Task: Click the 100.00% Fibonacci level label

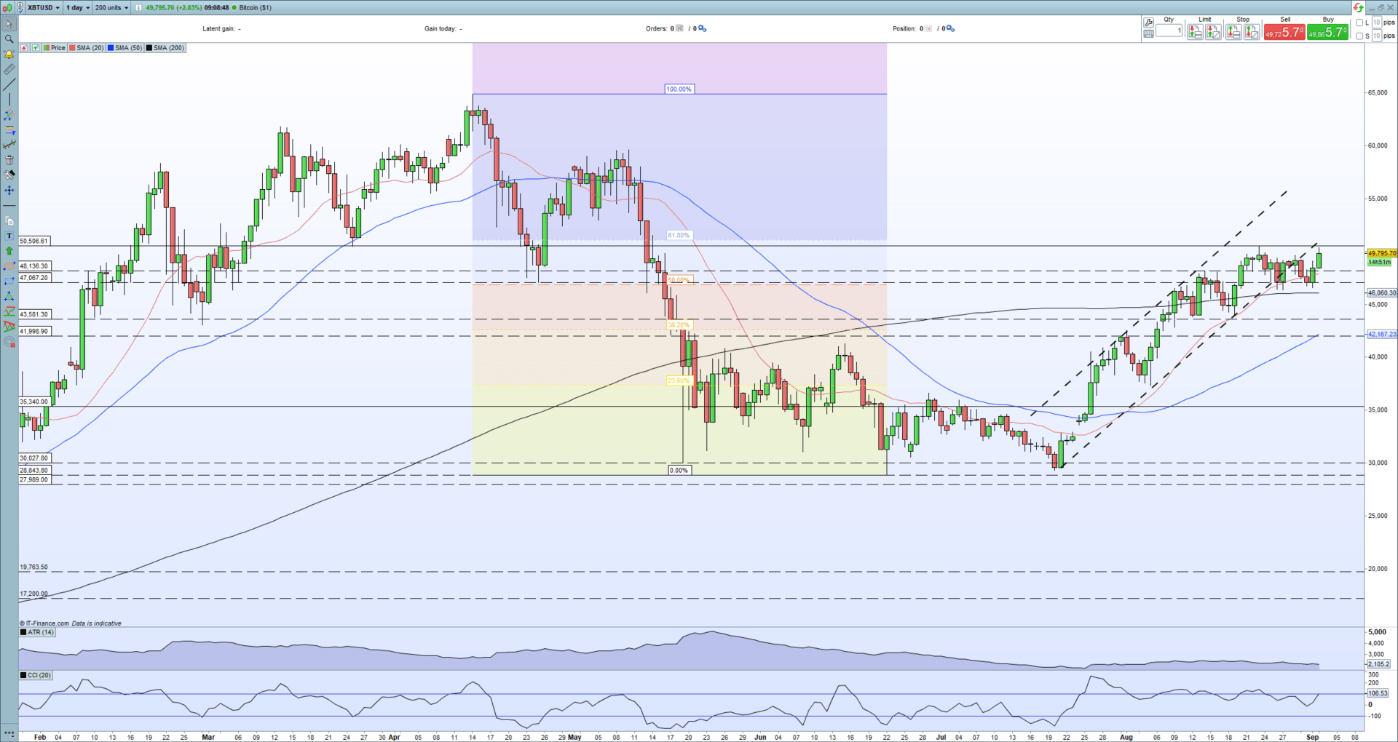Action: click(679, 89)
